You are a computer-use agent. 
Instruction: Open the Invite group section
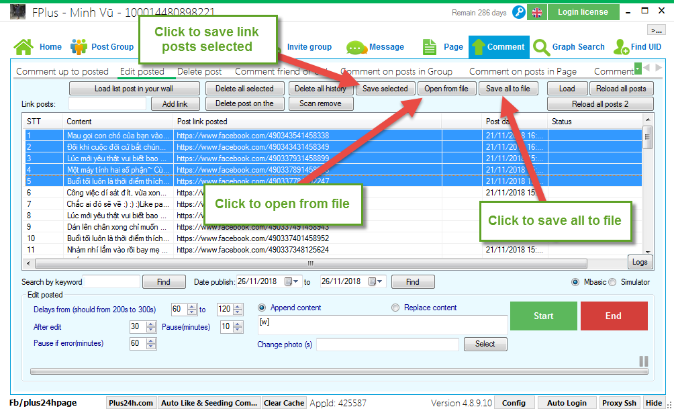pyautogui.click(x=309, y=47)
